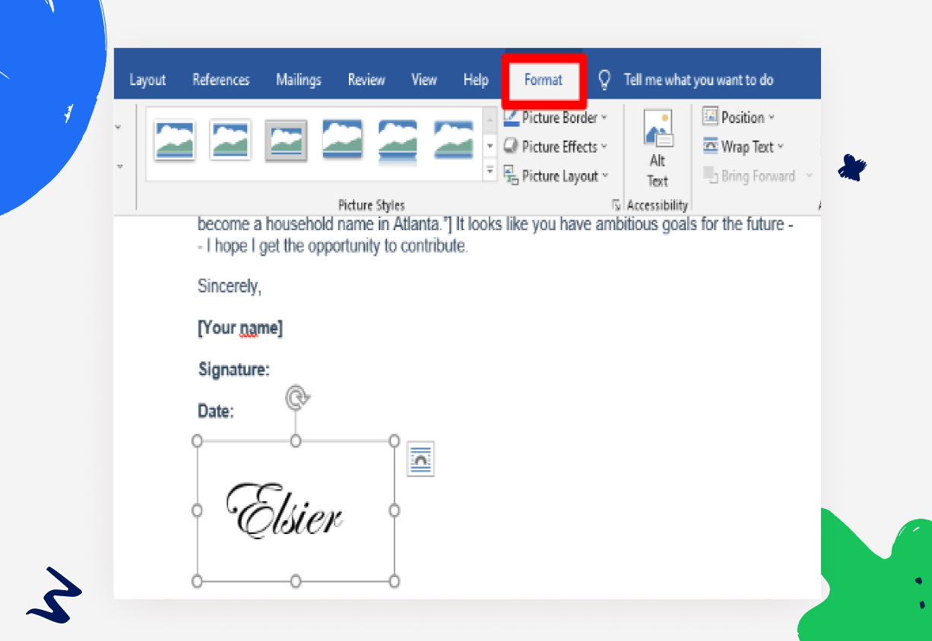The height and width of the screenshot is (641, 932).
Task: Expand the Position dropdown
Action: [x=739, y=117]
